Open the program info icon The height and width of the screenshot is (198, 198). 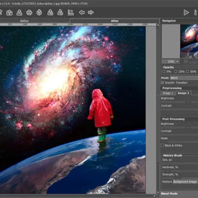tap(196, 13)
